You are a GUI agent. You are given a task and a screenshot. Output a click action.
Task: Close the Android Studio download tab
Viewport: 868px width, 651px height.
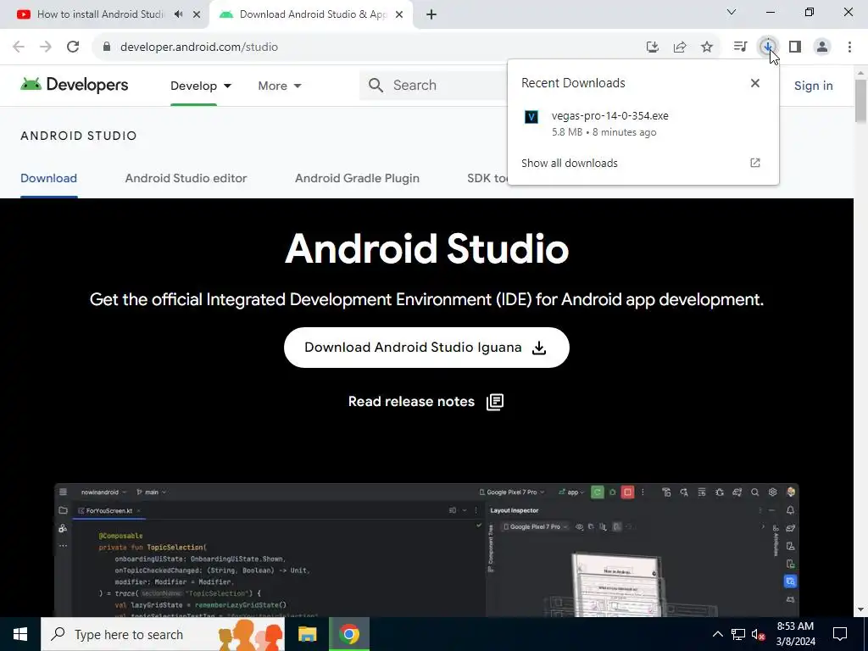tap(399, 14)
